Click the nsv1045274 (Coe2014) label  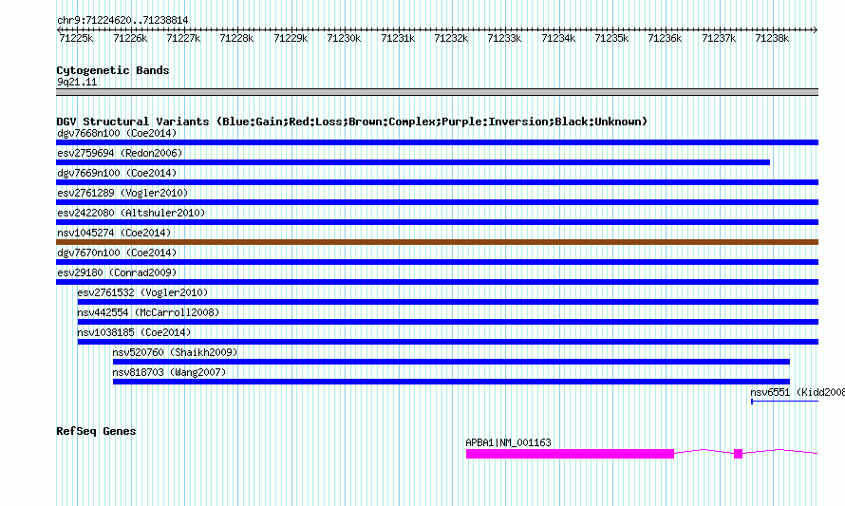pyautogui.click(x=114, y=233)
